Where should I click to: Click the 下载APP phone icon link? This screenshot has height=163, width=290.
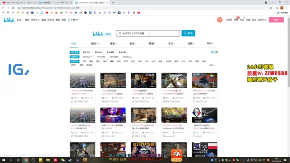(x=74, y=20)
